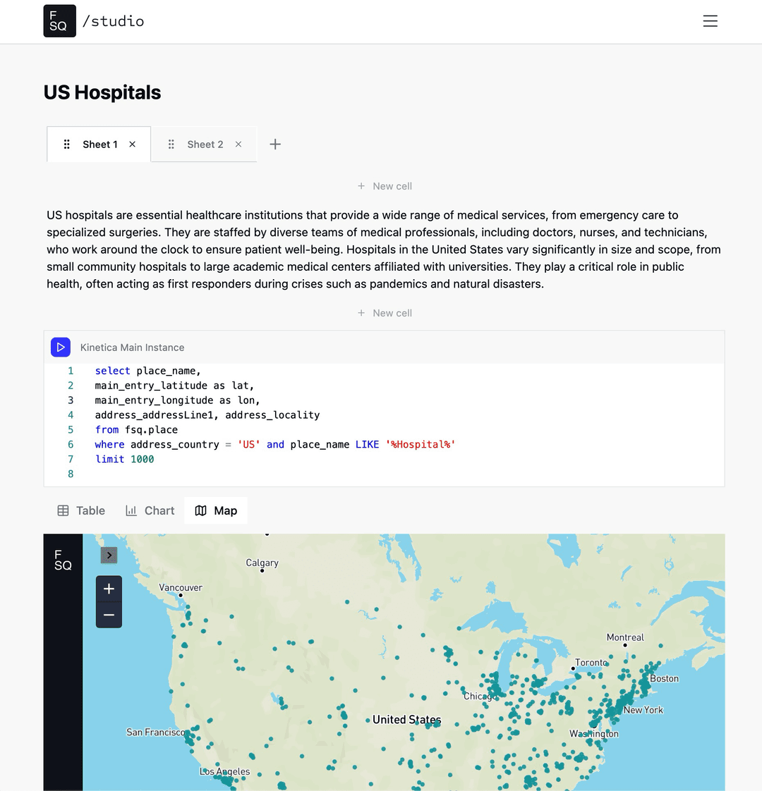Zoom out on the map
Image resolution: width=762 pixels, height=791 pixels.
(x=109, y=615)
